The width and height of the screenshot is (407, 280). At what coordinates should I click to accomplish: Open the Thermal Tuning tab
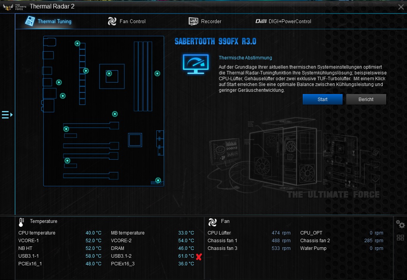(x=48, y=21)
